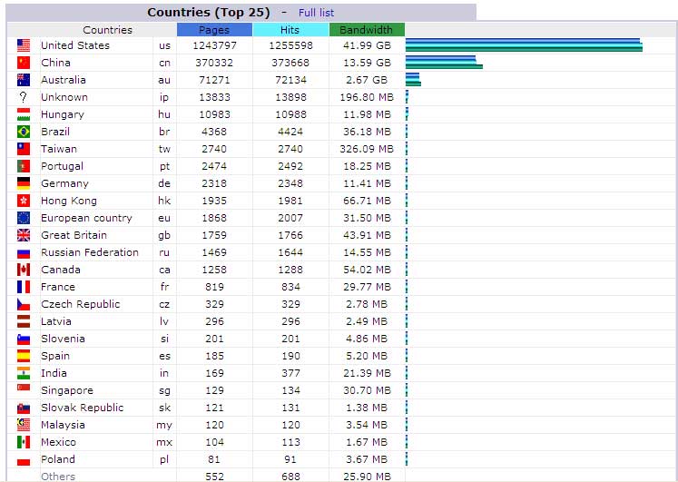Image resolution: width=678 pixels, height=482 pixels.
Task: Click the green Bandwidth column header
Action: 367,30
